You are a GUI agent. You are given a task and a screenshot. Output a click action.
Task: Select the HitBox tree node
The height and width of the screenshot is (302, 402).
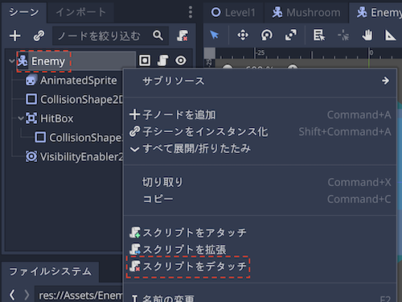56,118
